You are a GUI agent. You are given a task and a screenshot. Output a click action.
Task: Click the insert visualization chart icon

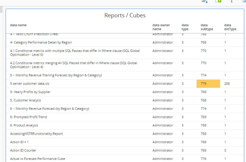pos(205,1)
